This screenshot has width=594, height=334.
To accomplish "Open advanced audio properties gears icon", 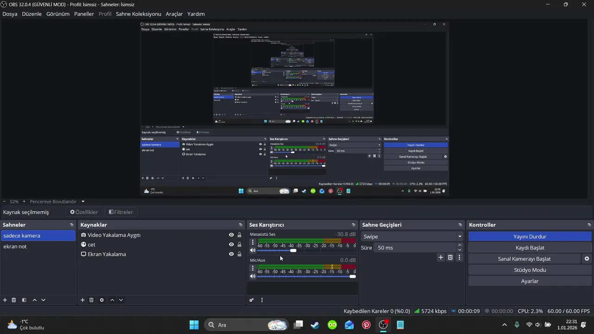I will coord(252,300).
